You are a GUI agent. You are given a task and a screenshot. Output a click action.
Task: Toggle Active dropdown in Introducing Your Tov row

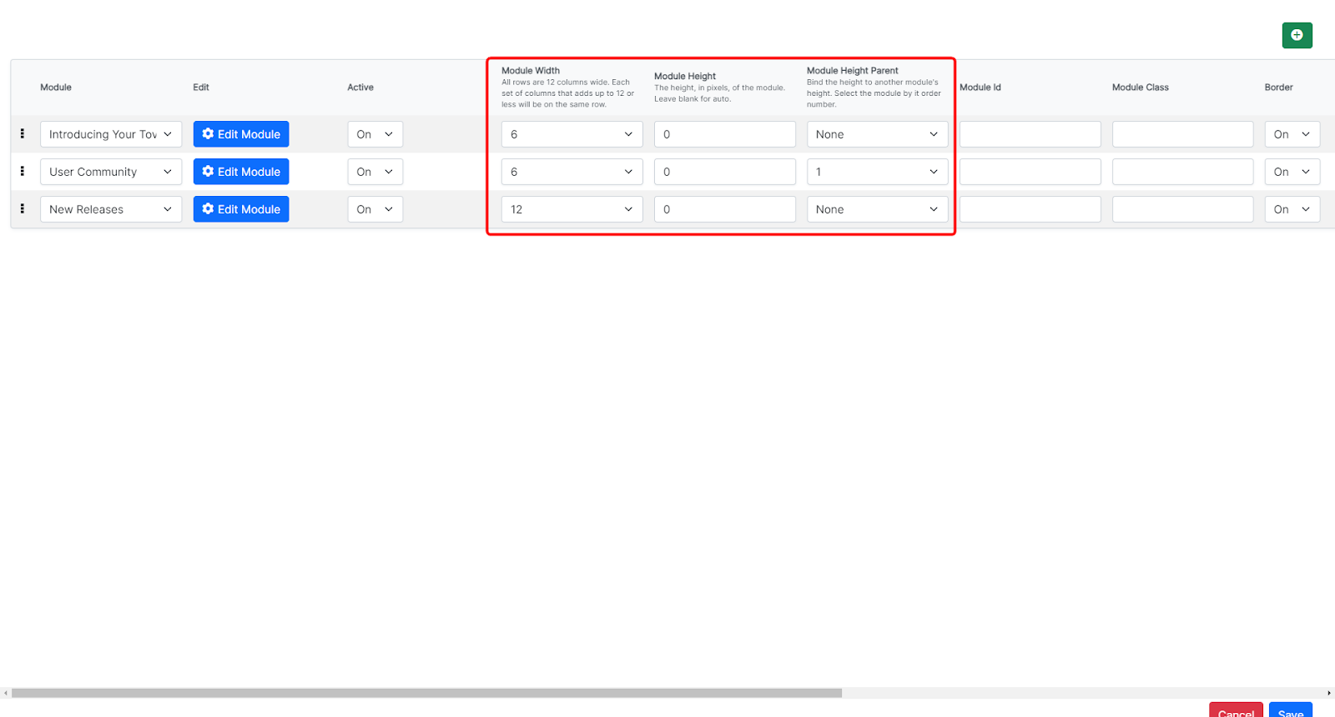point(375,134)
